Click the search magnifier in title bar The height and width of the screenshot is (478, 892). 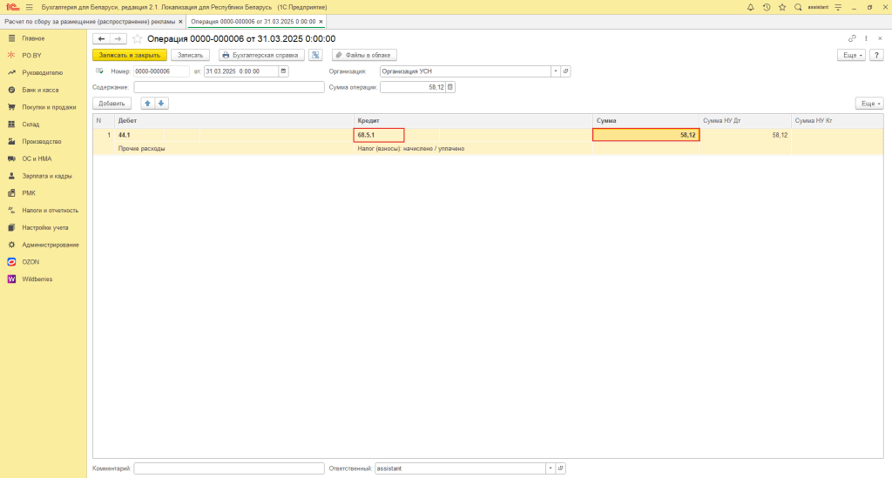click(x=798, y=7)
